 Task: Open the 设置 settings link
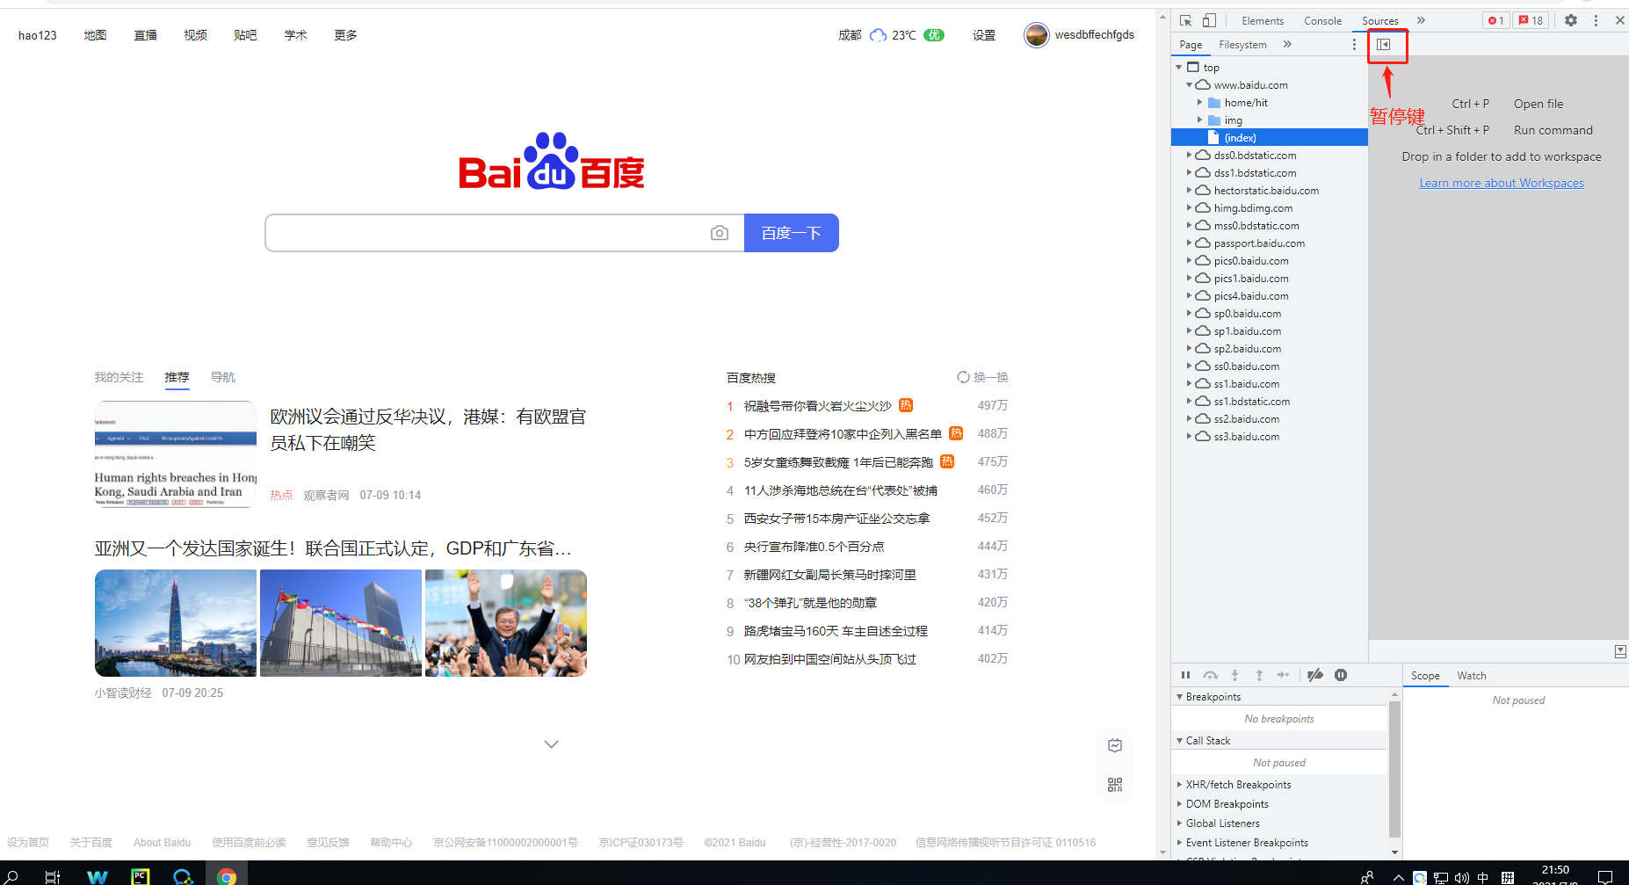coord(984,35)
